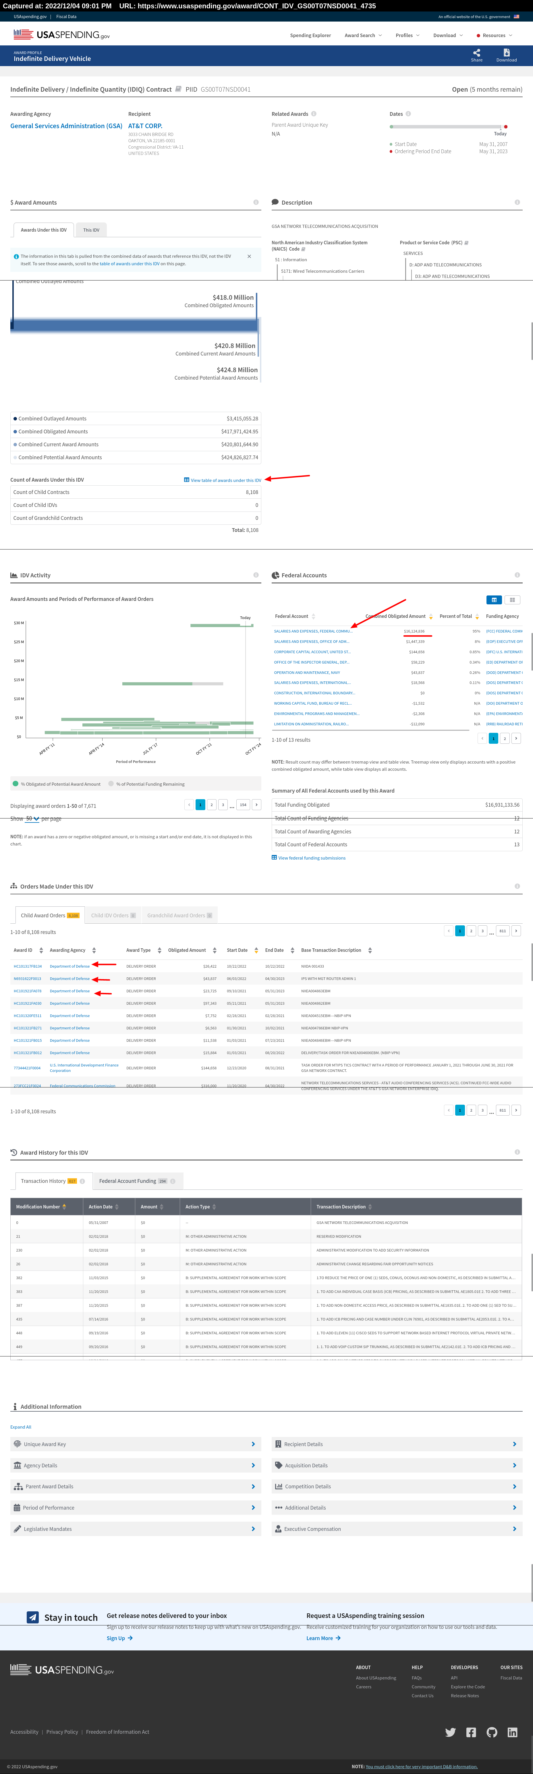Click View federal funding submissions link
Image resolution: width=533 pixels, height=1774 pixels.
309,858
